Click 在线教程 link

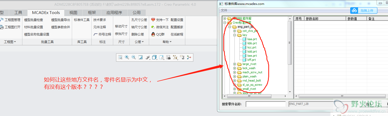177,34
